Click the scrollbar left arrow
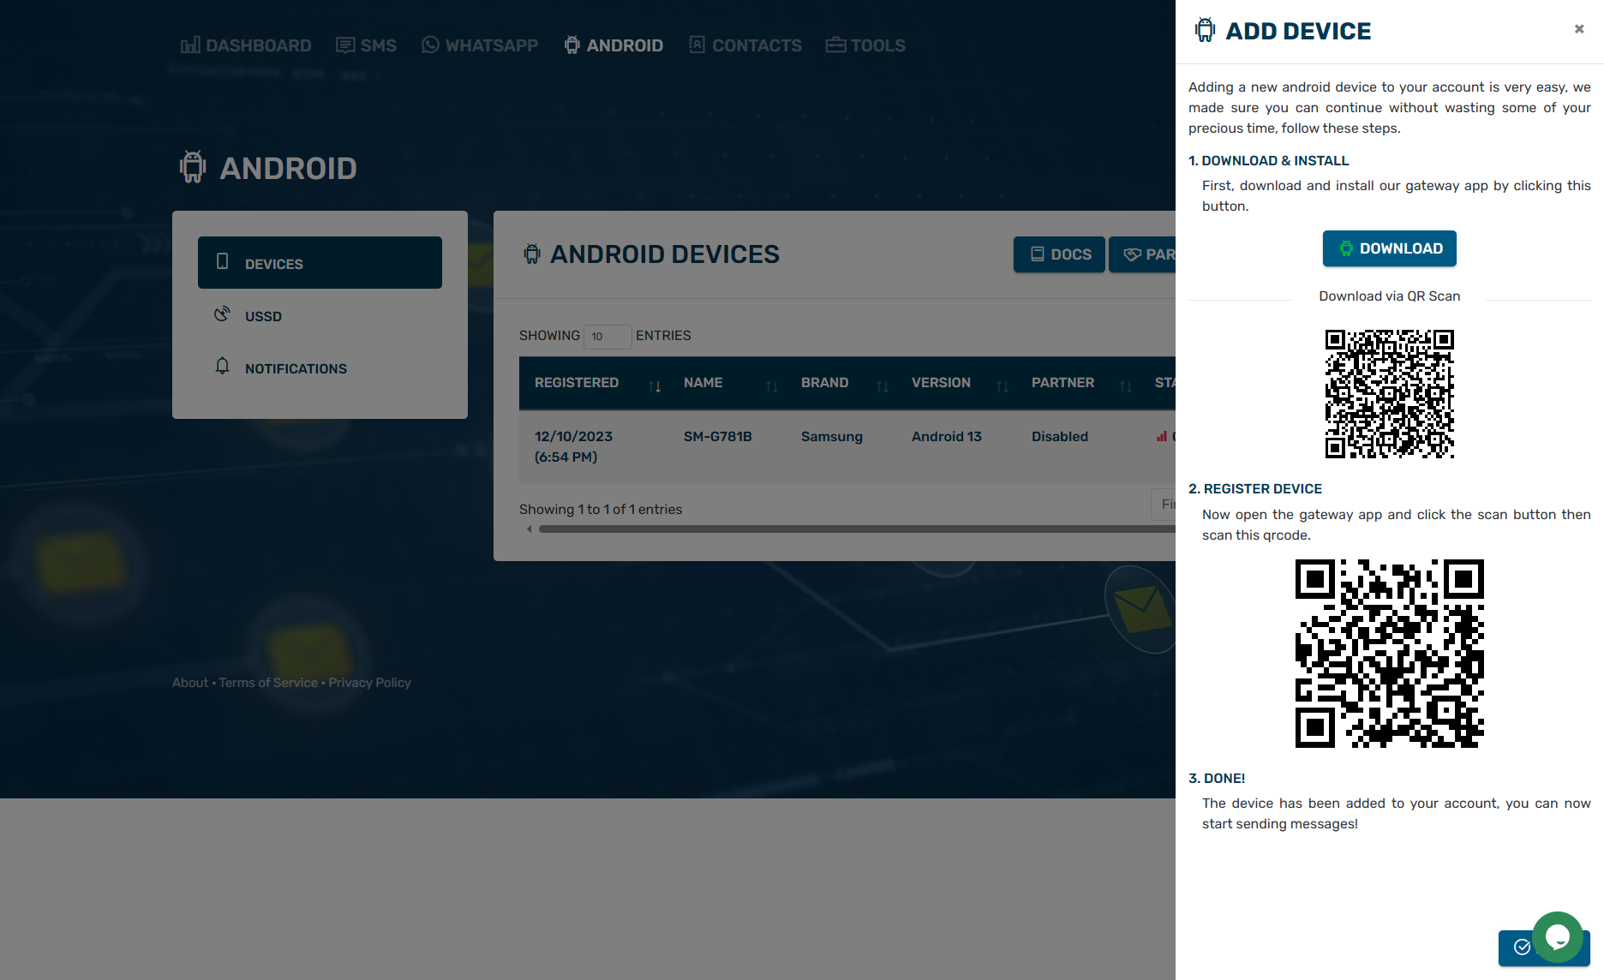Image resolution: width=1604 pixels, height=980 pixels. 529,529
